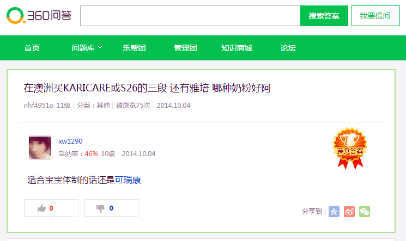The image size is (406, 241).
Task: Share to QQ空间 via star icon
Action: [x=334, y=212]
